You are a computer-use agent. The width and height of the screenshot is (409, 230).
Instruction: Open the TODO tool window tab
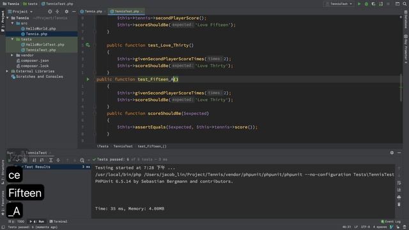click(17, 222)
